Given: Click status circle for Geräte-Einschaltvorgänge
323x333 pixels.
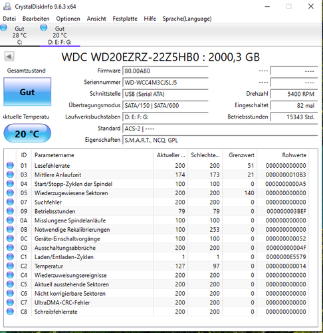Looking at the screenshot, I should click(10, 238).
